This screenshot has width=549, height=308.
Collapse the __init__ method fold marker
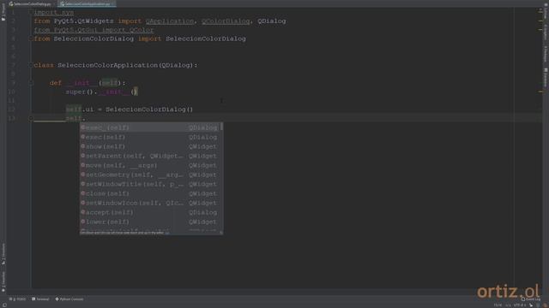(31, 83)
